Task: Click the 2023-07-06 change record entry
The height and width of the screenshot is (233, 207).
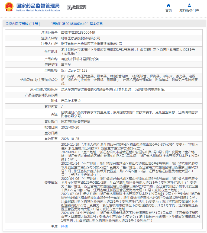Action: pos(131,202)
